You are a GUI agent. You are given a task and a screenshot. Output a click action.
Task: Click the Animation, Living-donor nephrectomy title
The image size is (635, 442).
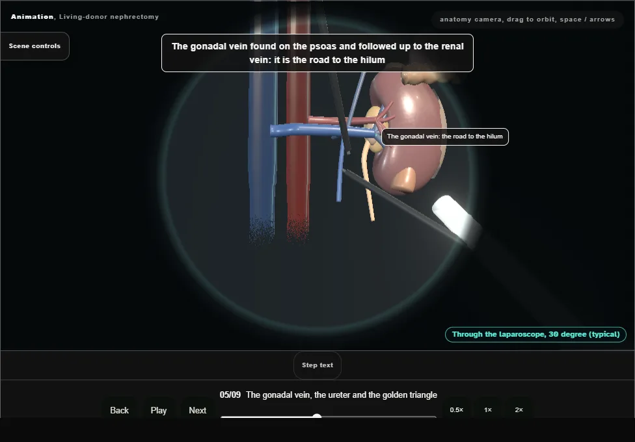tap(85, 17)
